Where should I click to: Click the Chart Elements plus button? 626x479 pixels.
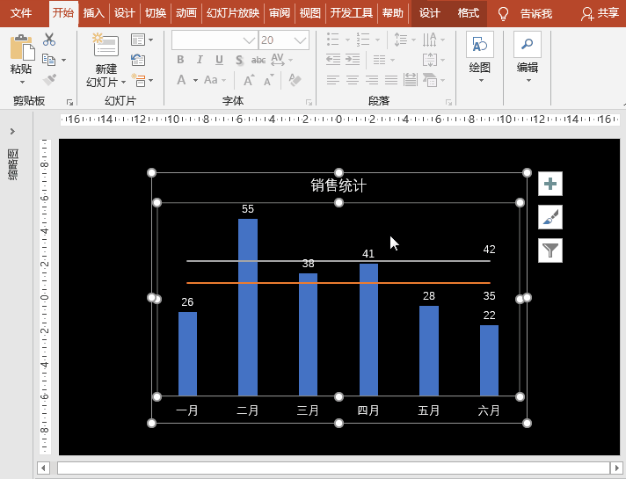coord(550,184)
